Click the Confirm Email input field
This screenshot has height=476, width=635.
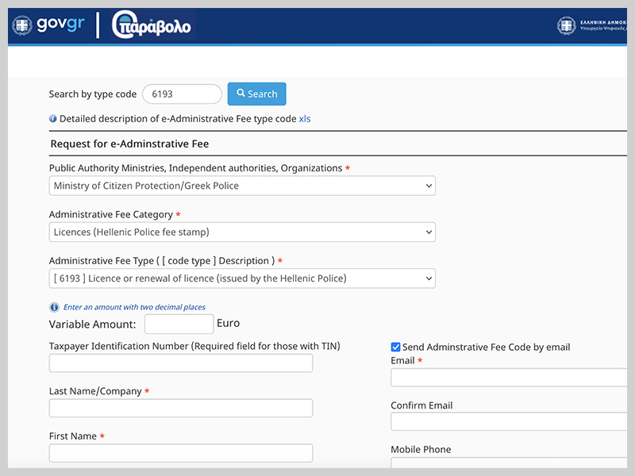pyautogui.click(x=508, y=421)
